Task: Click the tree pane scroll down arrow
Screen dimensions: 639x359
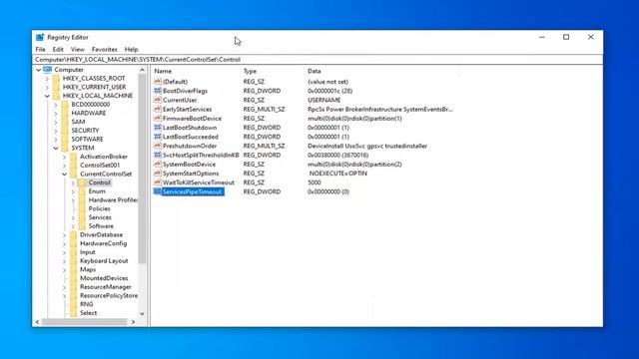Action: [142, 314]
